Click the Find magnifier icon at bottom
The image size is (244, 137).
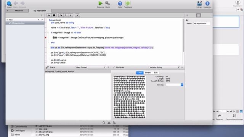tap(104, 123)
